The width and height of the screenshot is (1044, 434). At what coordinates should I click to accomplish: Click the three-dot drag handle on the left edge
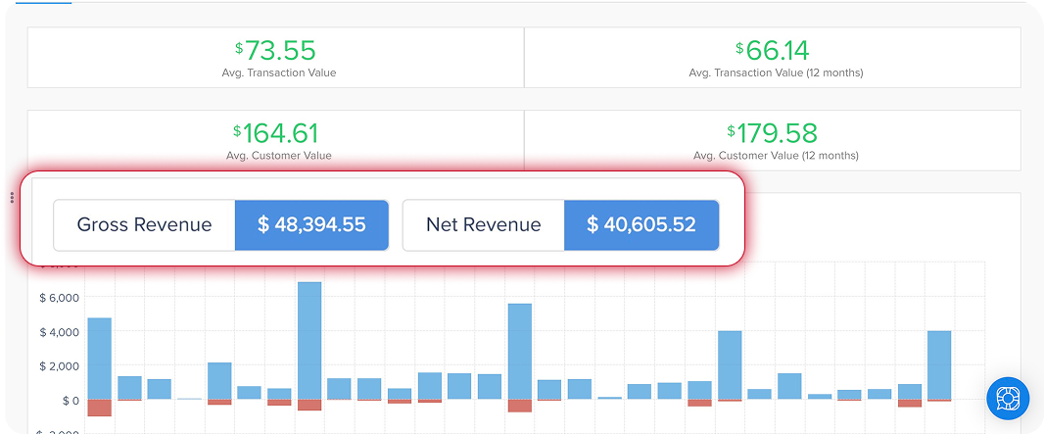point(12,197)
